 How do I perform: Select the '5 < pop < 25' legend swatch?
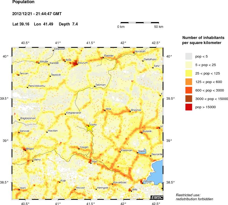[x=188, y=65]
